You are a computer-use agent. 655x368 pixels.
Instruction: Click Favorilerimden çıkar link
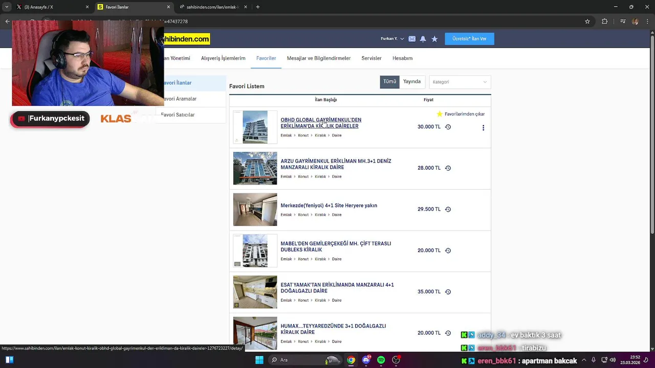[x=465, y=114]
